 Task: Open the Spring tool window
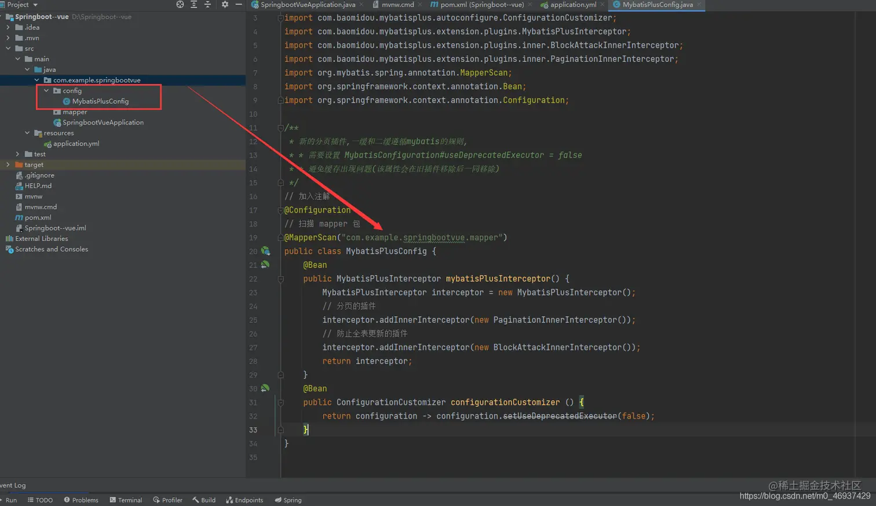[x=288, y=500]
